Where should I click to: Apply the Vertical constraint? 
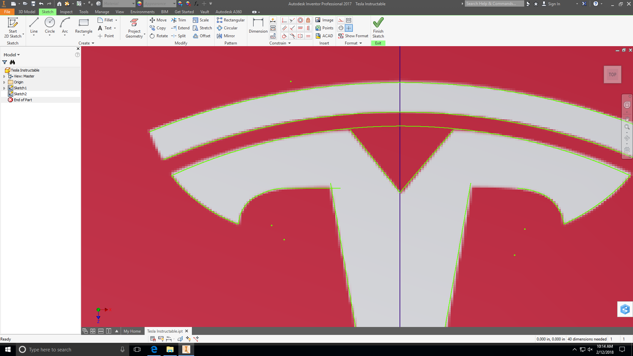308,28
